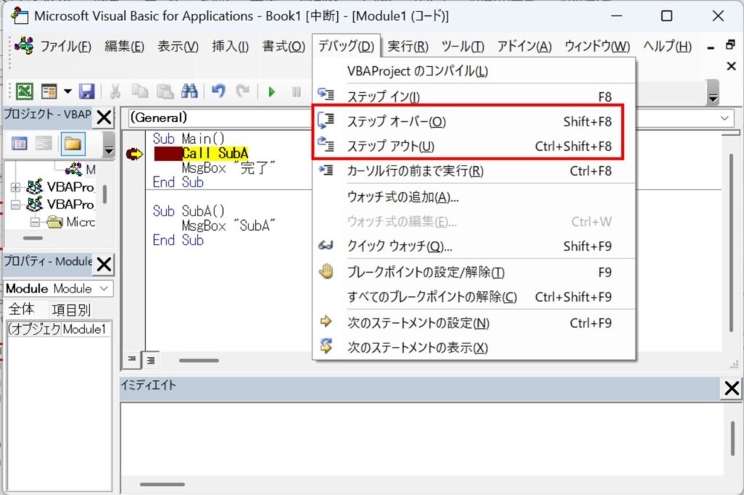Viewport: 744px width, 495px height.
Task: Open the ヘルプ(H) menu
Action: 667,46
